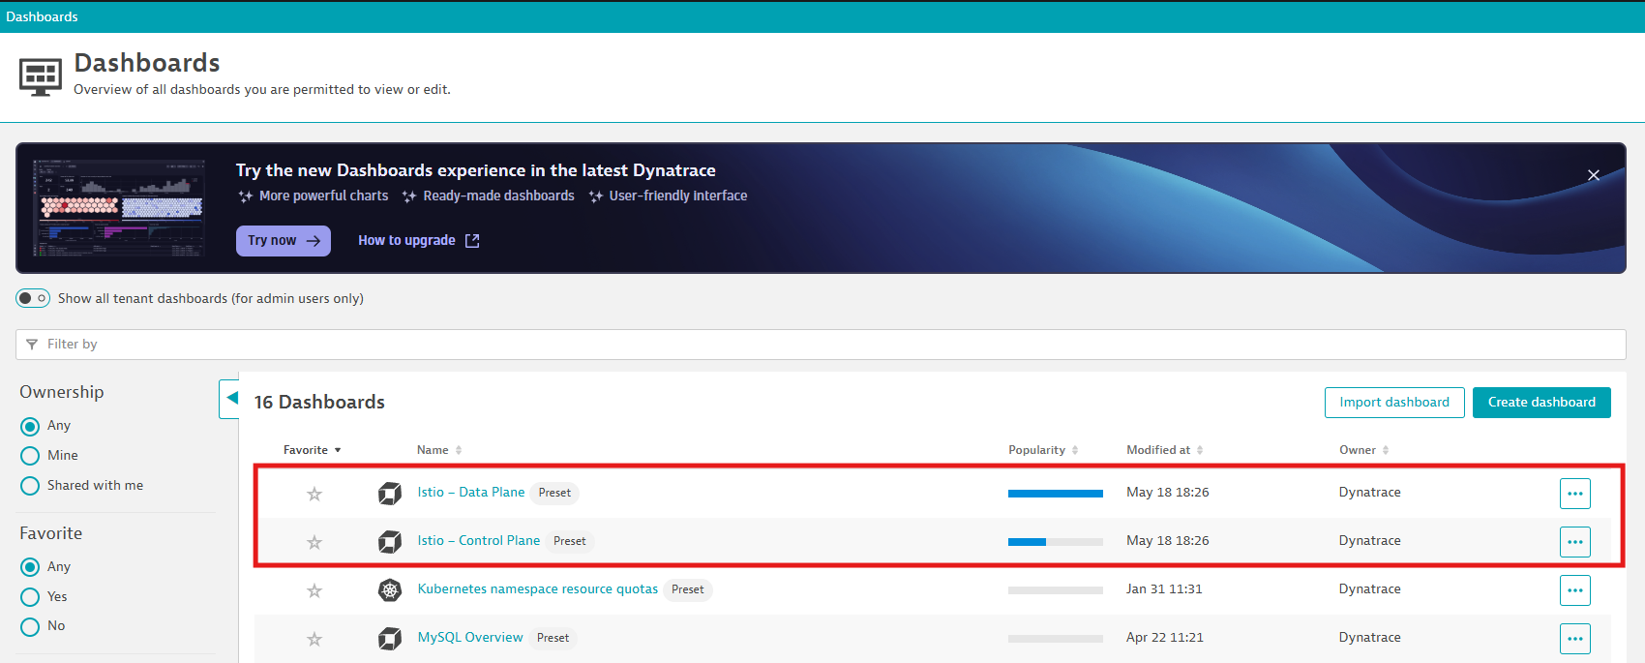1645x663 pixels.
Task: Open Istio – Control Plane dashboard link
Action: (x=479, y=541)
